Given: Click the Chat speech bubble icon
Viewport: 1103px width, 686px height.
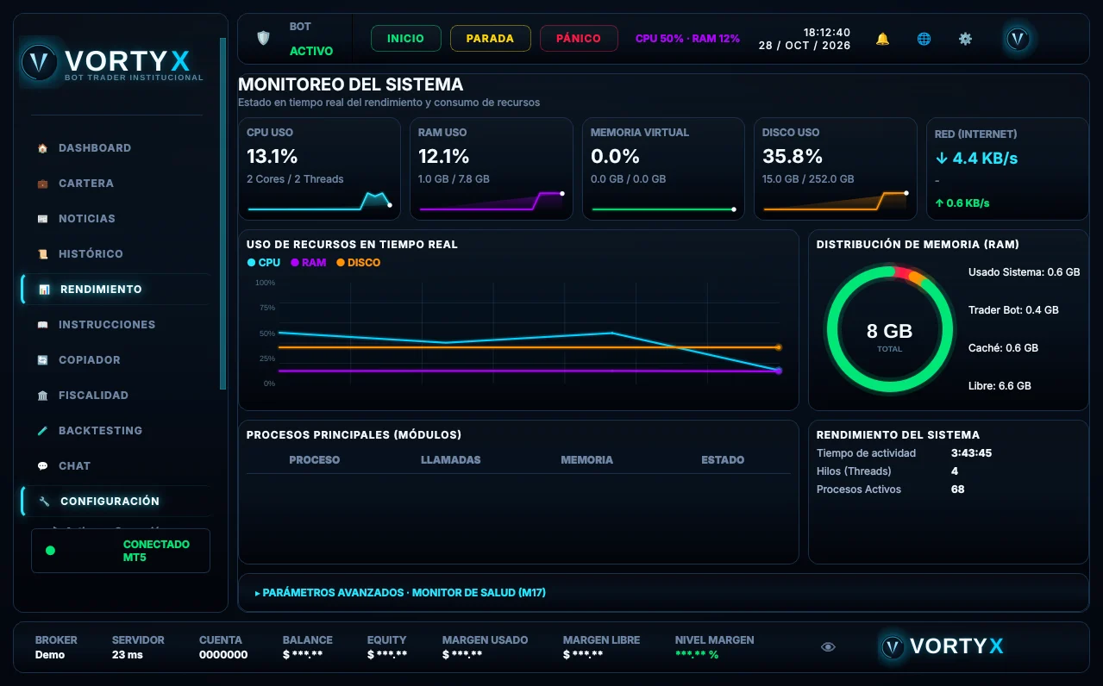Looking at the screenshot, I should 42,466.
